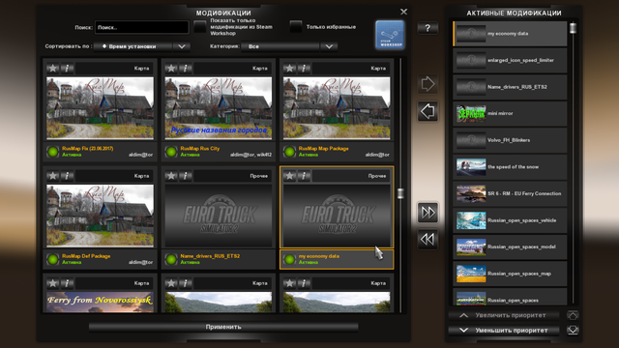The height and width of the screenshot is (348, 619).
Task: Move mod to top priority icon
Action: pyautogui.click(x=573, y=315)
